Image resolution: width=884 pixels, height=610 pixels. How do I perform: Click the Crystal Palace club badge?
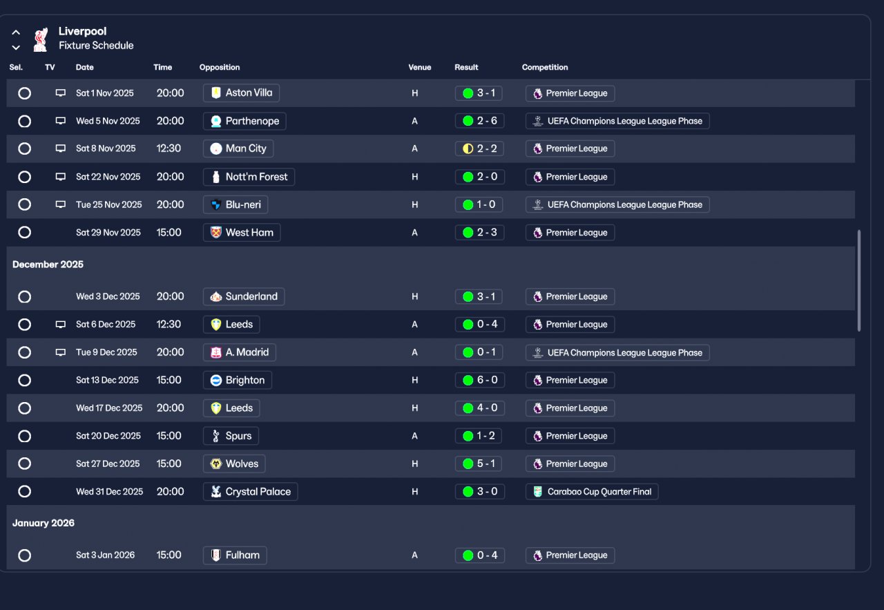coord(216,492)
